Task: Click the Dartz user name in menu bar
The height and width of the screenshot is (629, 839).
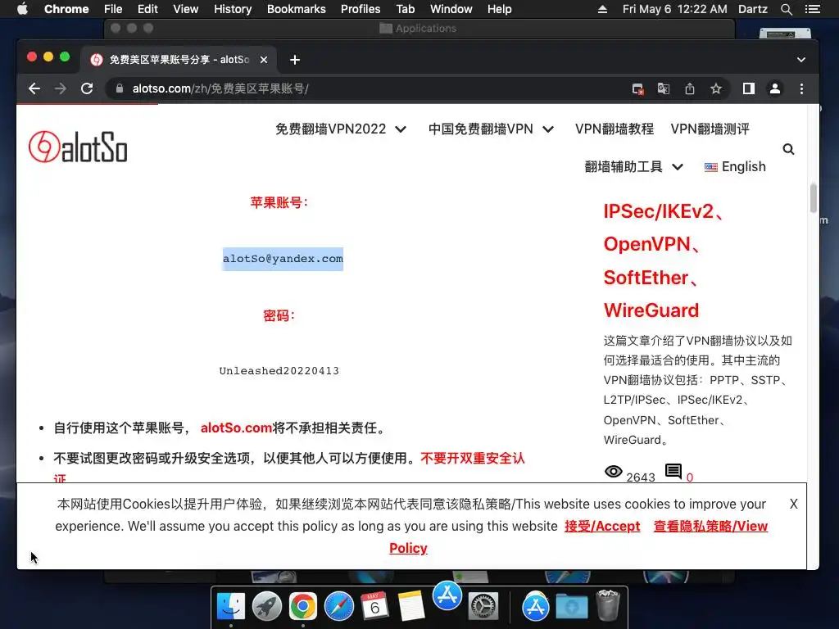Action: 753,9
